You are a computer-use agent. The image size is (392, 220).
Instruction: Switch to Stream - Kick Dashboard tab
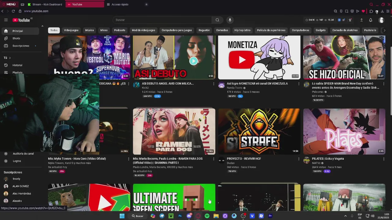pos(45,4)
